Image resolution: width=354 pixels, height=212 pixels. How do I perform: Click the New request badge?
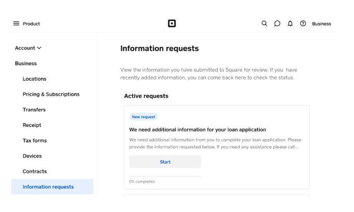click(143, 117)
